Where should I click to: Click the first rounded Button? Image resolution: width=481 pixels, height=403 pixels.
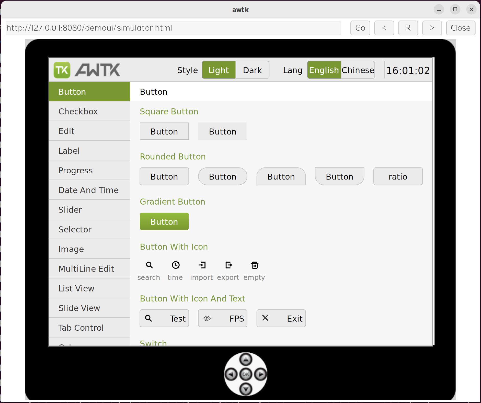click(x=164, y=176)
